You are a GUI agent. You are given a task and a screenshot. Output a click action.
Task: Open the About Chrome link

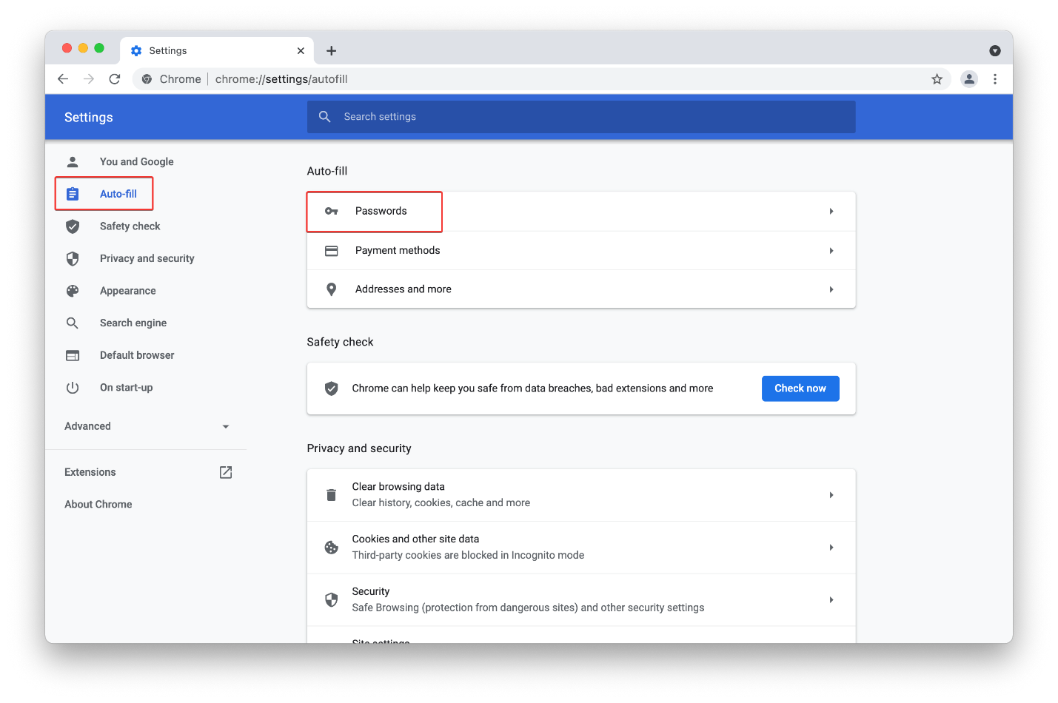tap(98, 504)
